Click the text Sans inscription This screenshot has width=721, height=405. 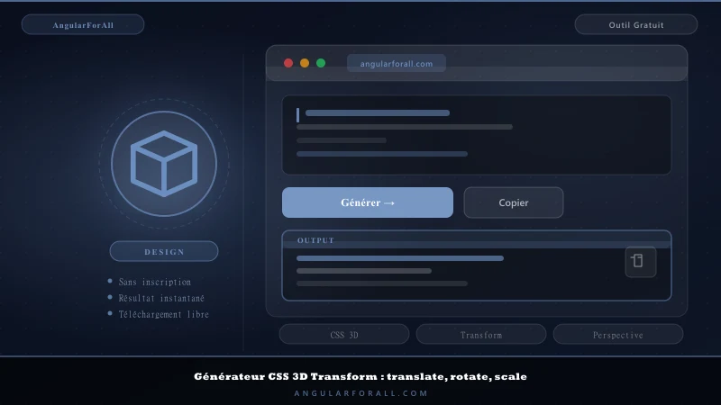coord(154,282)
